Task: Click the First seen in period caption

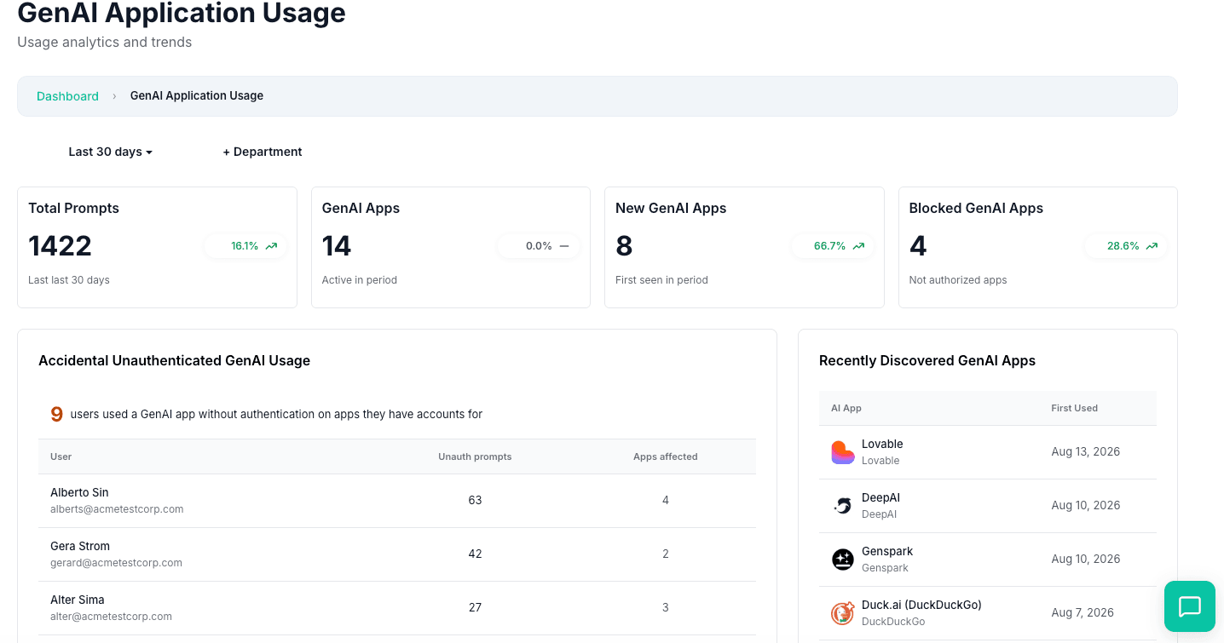Action: coord(661,280)
